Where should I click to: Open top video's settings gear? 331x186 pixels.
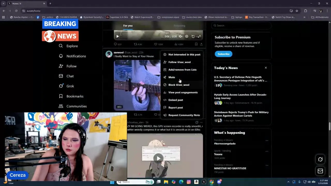[x=187, y=36]
